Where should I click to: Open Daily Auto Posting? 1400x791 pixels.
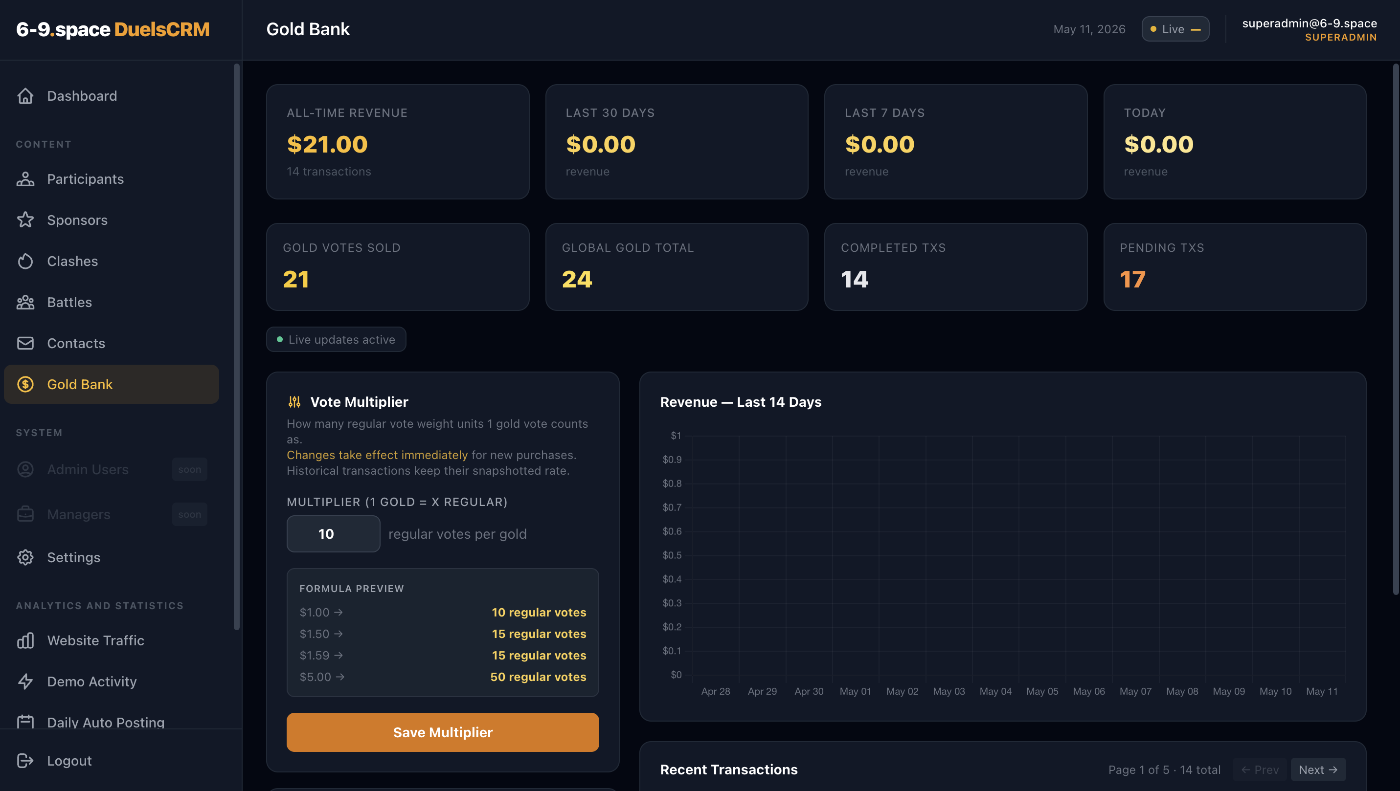pyautogui.click(x=112, y=722)
